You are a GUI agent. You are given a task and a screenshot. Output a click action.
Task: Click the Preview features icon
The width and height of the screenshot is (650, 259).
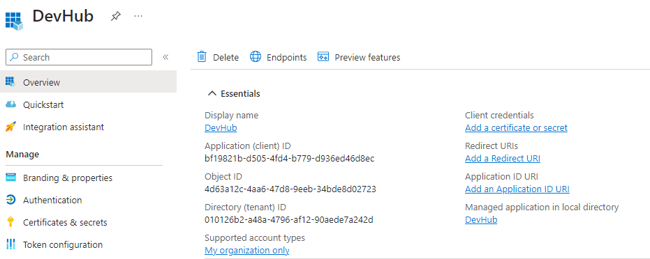(x=323, y=56)
